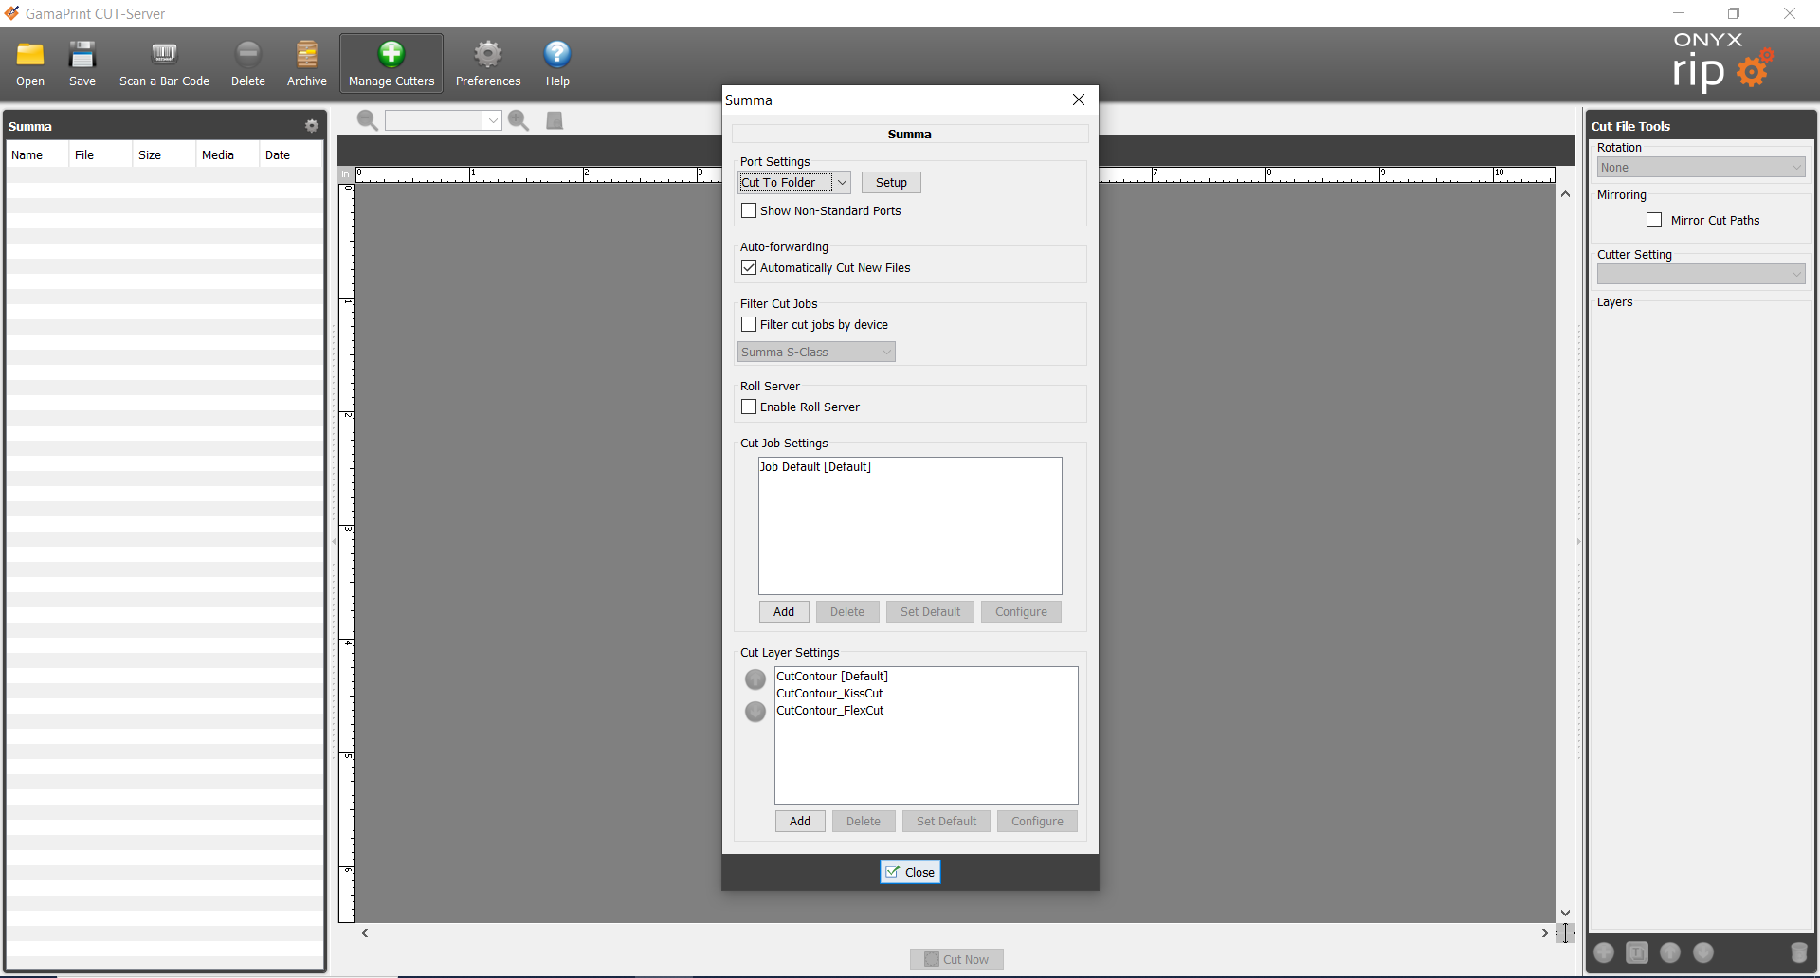Click preview vertical scrollbar up arrow
This screenshot has width=1820, height=978.
click(1565, 194)
